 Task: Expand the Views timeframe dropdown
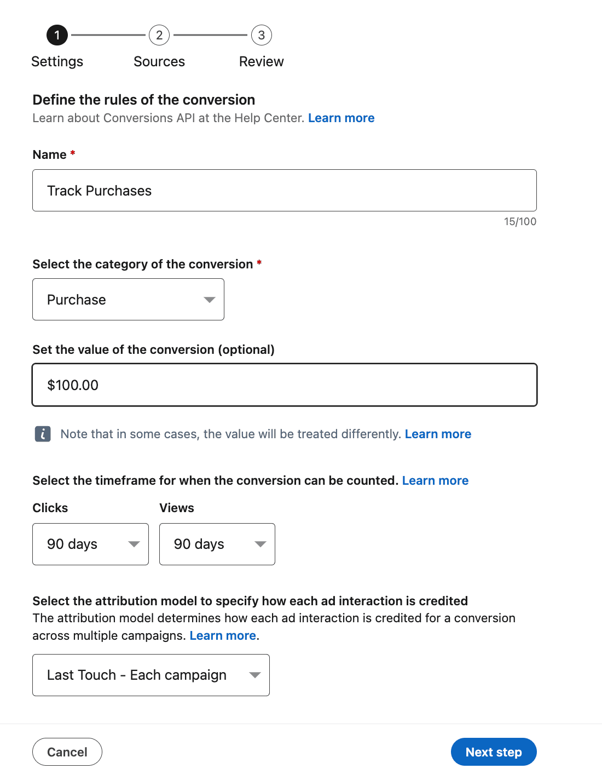tap(217, 544)
